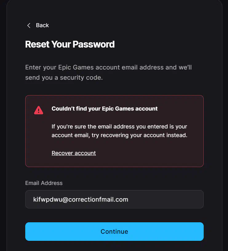The image size is (228, 251).
Task: Select the Reset Your Password heading
Action: [x=70, y=44]
